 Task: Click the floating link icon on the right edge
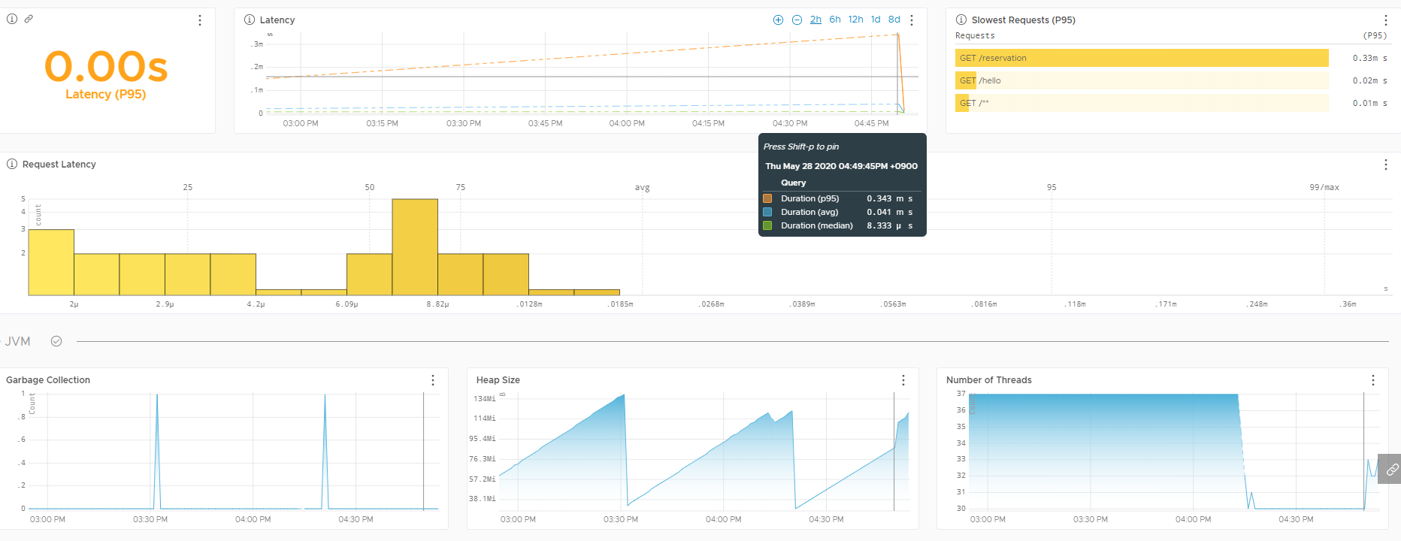pos(1391,470)
